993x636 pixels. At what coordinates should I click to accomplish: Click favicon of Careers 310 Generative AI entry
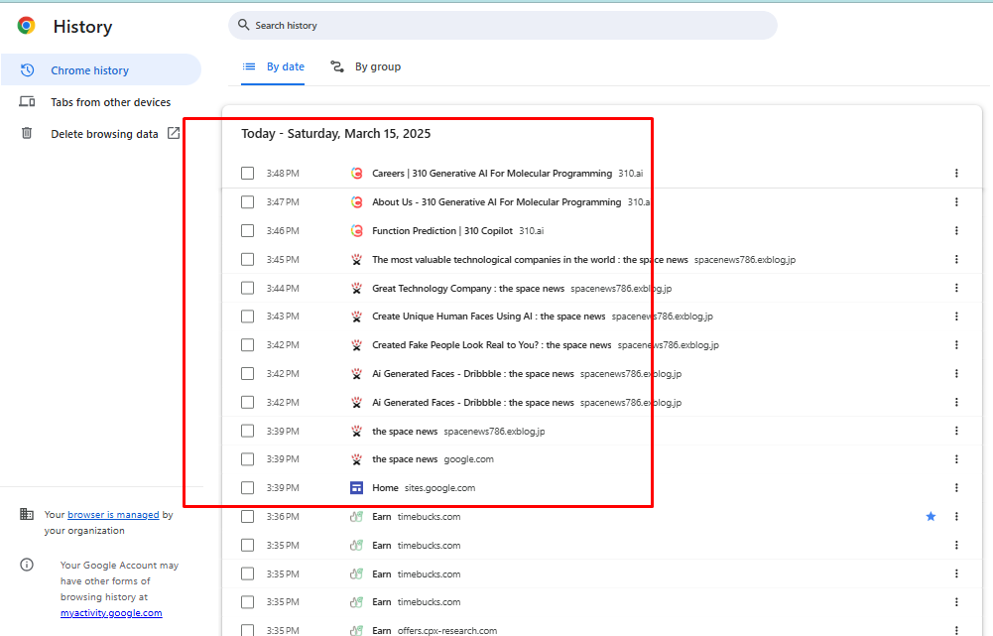(356, 173)
